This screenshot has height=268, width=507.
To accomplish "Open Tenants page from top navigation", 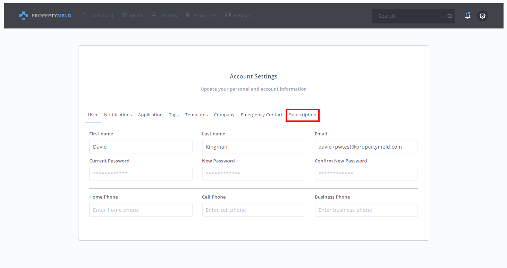I will tap(164, 16).
